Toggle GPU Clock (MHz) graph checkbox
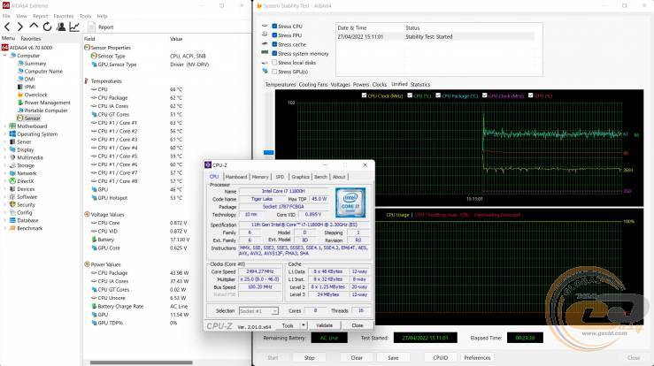 pyautogui.click(x=485, y=95)
